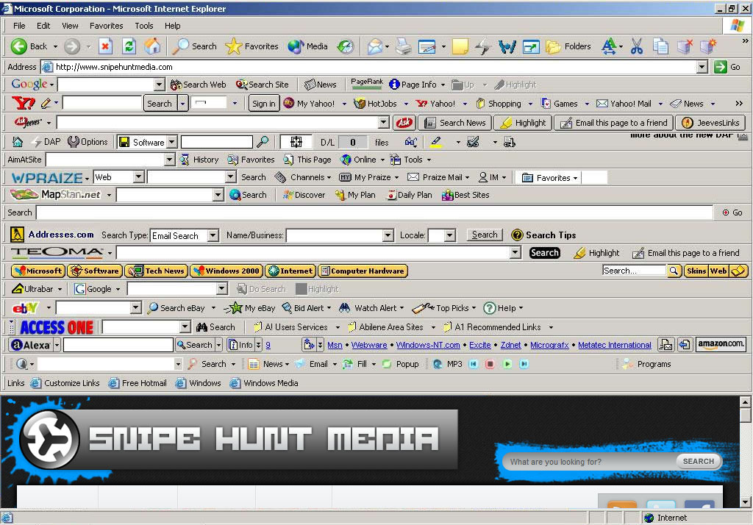Click the DAP toolbar home icon

[18, 142]
